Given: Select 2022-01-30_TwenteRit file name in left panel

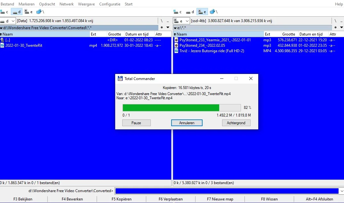Looking at the screenshot, I should (x=24, y=45).
